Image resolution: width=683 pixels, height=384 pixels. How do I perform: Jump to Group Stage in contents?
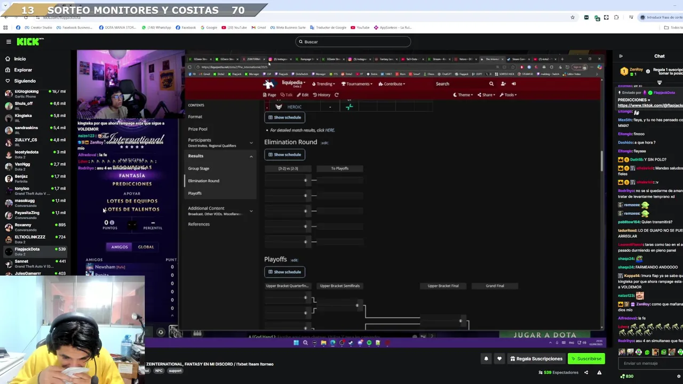tap(198, 169)
